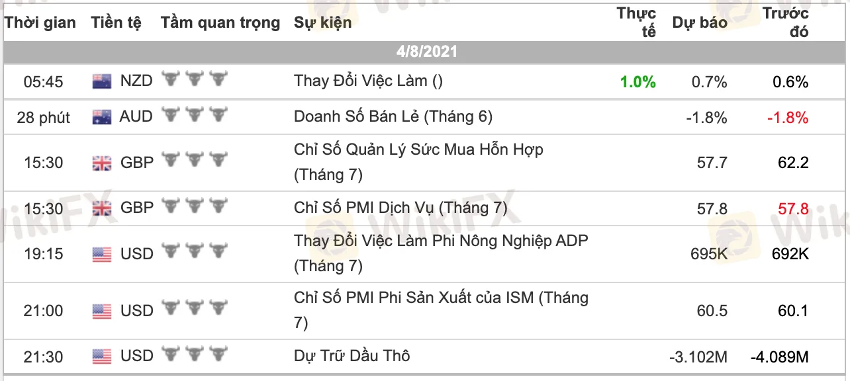Screen dimensions: 850x381
Task: Click the bull importance icons in the NZD row
Action: click(195, 81)
